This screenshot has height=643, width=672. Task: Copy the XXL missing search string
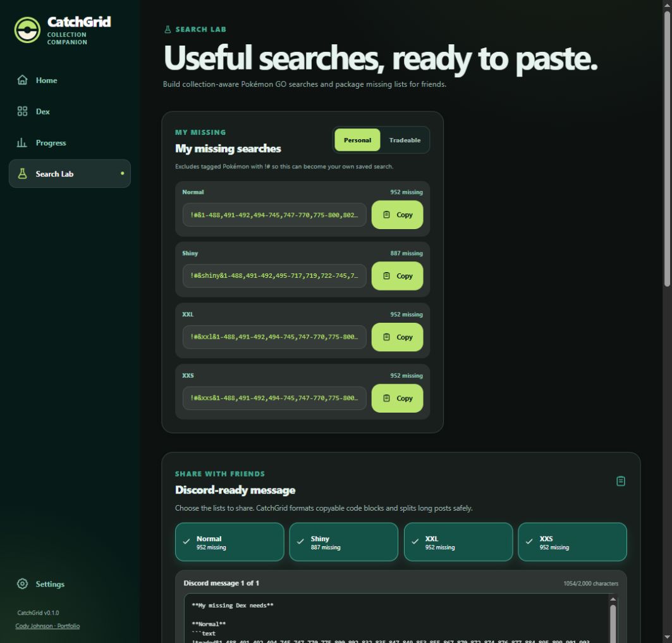coord(397,337)
